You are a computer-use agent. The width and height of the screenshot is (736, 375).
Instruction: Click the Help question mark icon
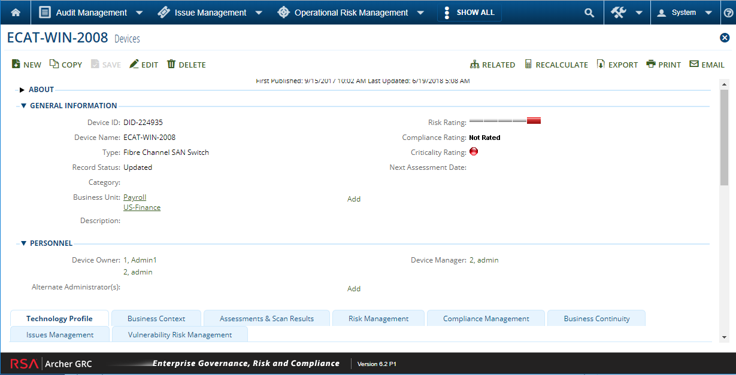pyautogui.click(x=728, y=13)
